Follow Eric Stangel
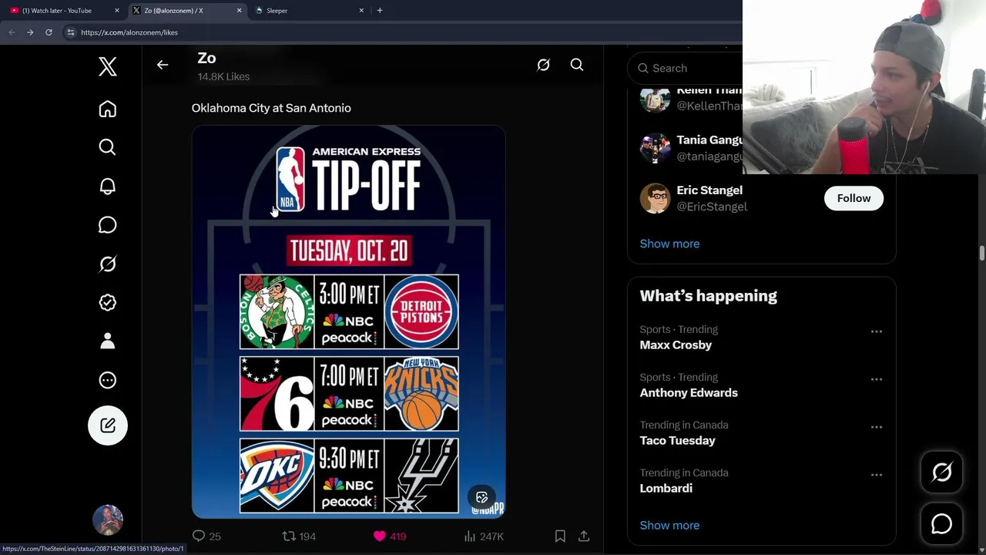Image resolution: width=986 pixels, height=555 pixels. tap(854, 198)
